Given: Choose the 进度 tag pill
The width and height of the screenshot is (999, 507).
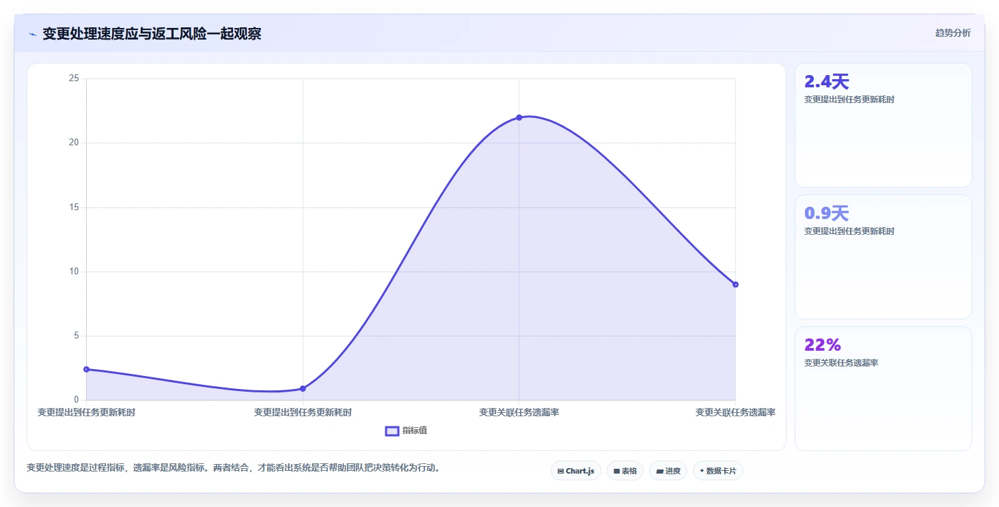Looking at the screenshot, I should (x=668, y=471).
